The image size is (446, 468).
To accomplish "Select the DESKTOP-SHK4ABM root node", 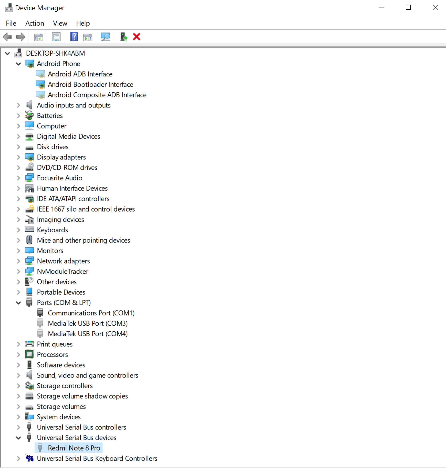I will click(55, 53).
